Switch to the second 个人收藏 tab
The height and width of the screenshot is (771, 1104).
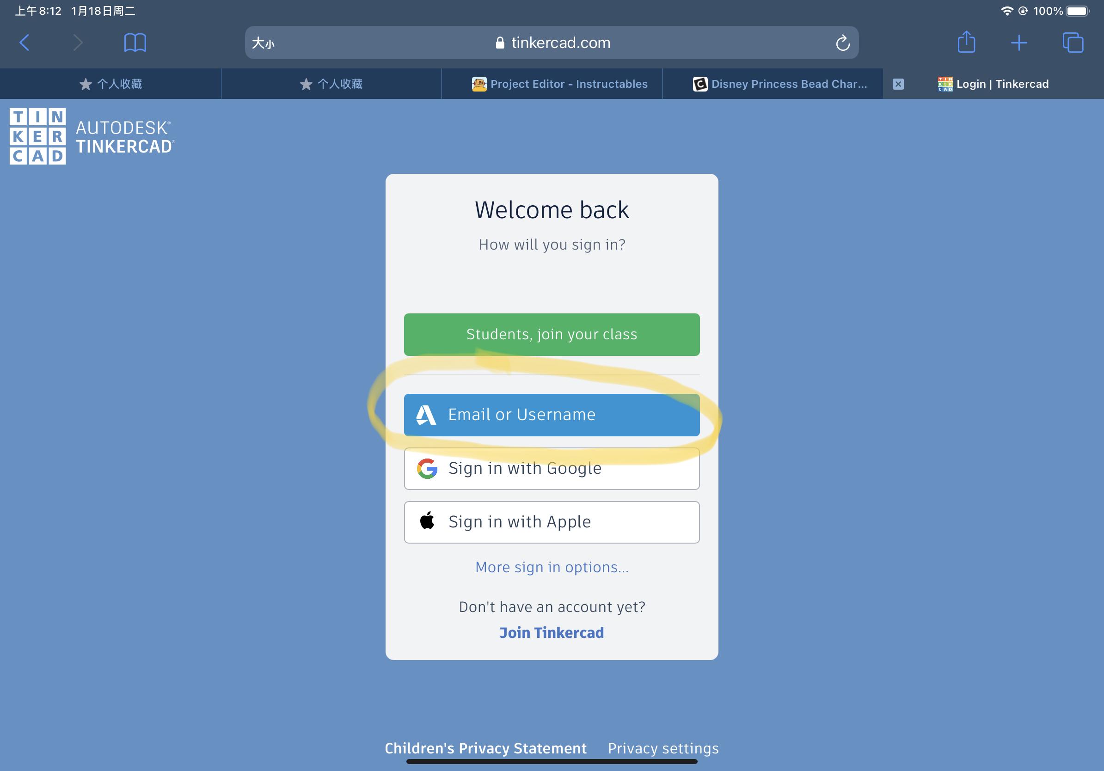coord(331,84)
